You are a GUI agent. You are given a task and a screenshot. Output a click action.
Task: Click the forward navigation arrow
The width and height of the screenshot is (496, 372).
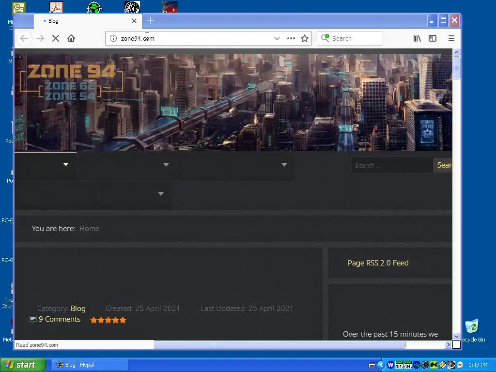click(x=40, y=39)
